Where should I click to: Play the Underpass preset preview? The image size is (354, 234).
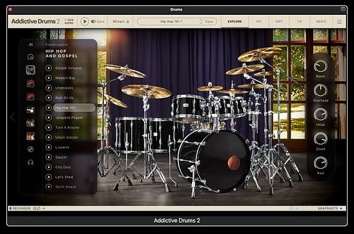pyautogui.click(x=49, y=88)
